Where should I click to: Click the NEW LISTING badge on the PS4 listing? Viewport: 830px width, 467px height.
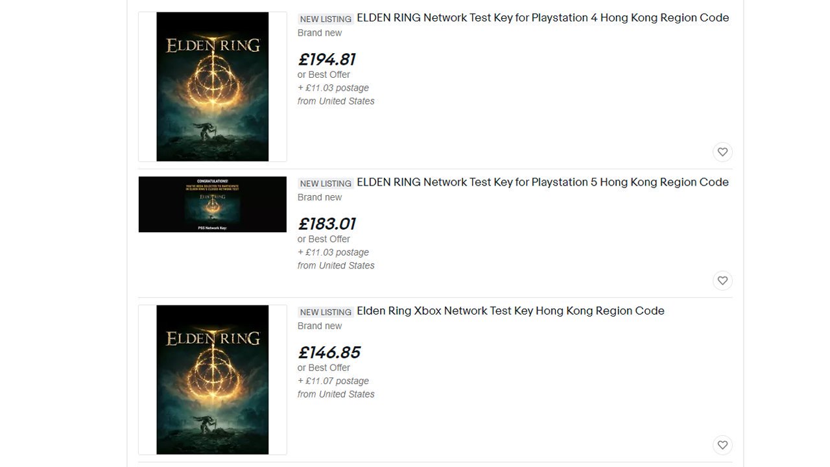[326, 19]
